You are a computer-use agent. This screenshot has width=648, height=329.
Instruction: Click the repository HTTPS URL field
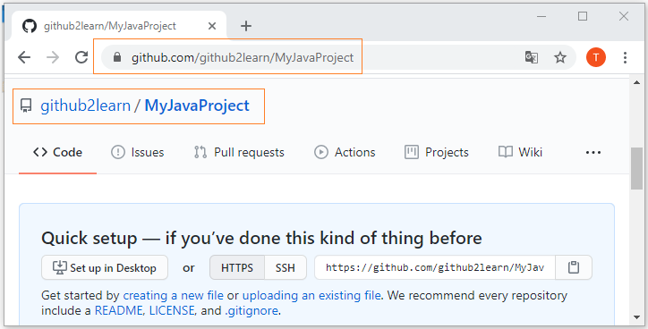click(x=435, y=267)
